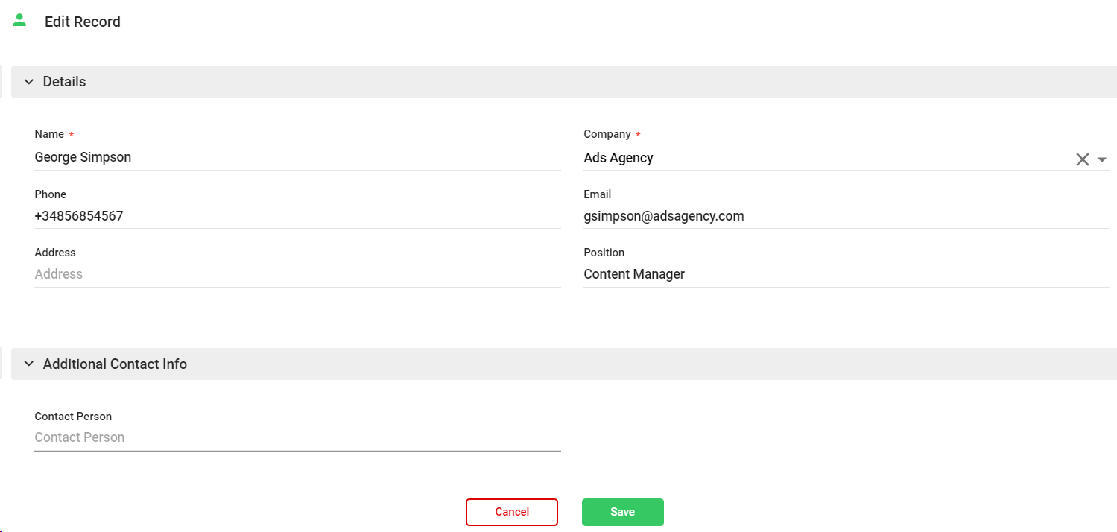Click the Name field containing George Simpson

coord(297,157)
